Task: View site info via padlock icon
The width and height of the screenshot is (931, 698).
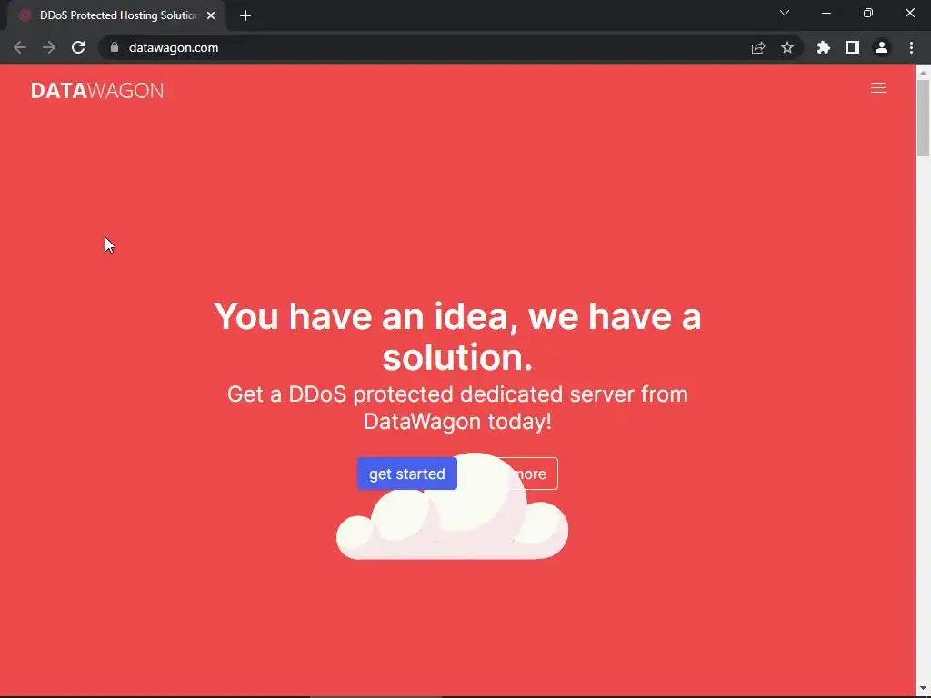Action: click(114, 47)
